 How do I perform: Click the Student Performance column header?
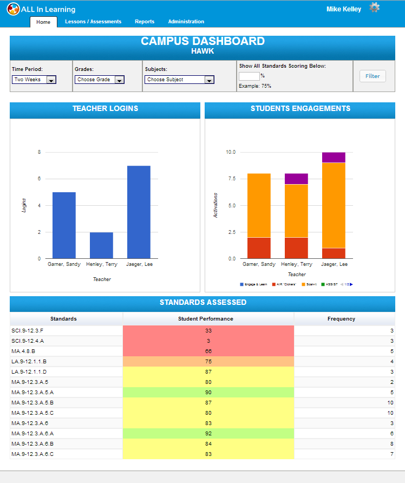pyautogui.click(x=208, y=319)
